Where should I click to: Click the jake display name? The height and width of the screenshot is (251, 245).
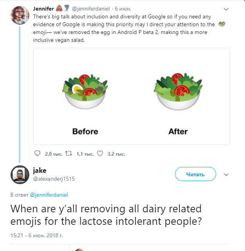click(40, 170)
